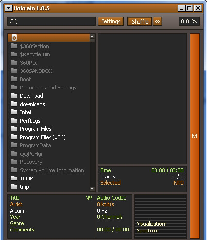Image resolution: width=207 pixels, height=249 pixels.
Task: Click the Visualization: Spectrum panel
Action: tap(160, 216)
